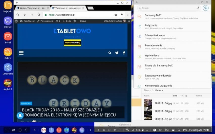Viewport: 215px width, 134px height.
Task: Open Samsung DeX settings
Action: click(x=172, y=17)
